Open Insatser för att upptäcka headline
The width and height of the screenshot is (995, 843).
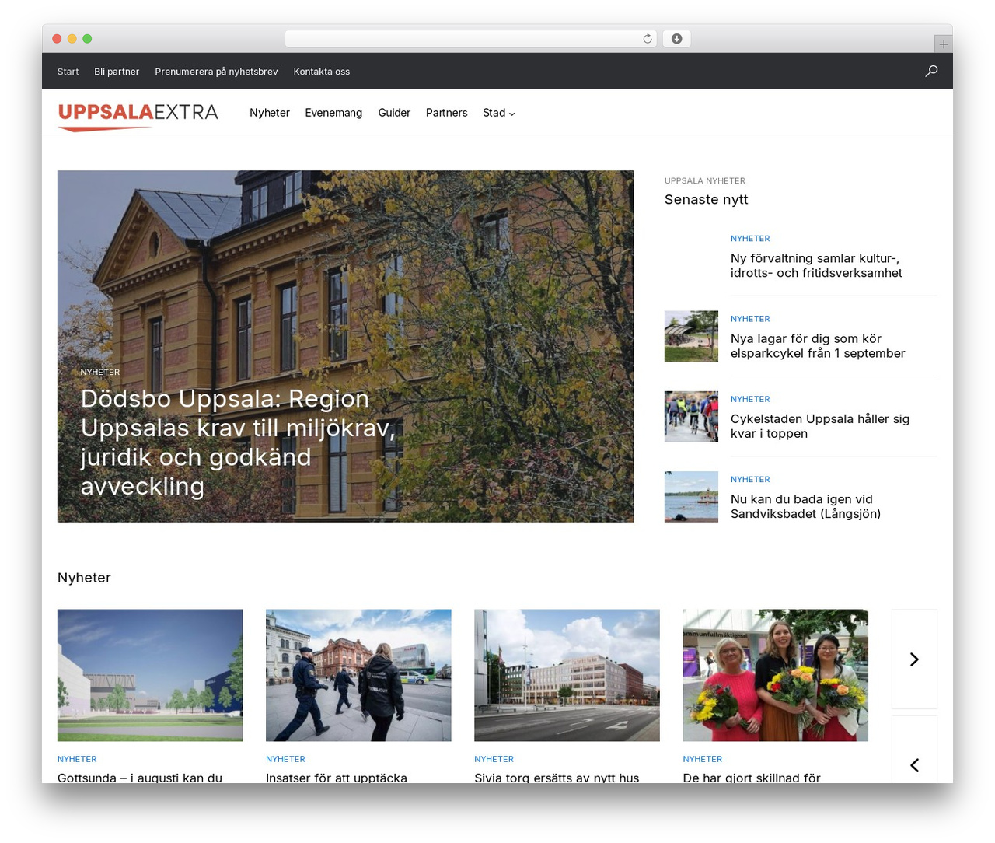coord(337,777)
